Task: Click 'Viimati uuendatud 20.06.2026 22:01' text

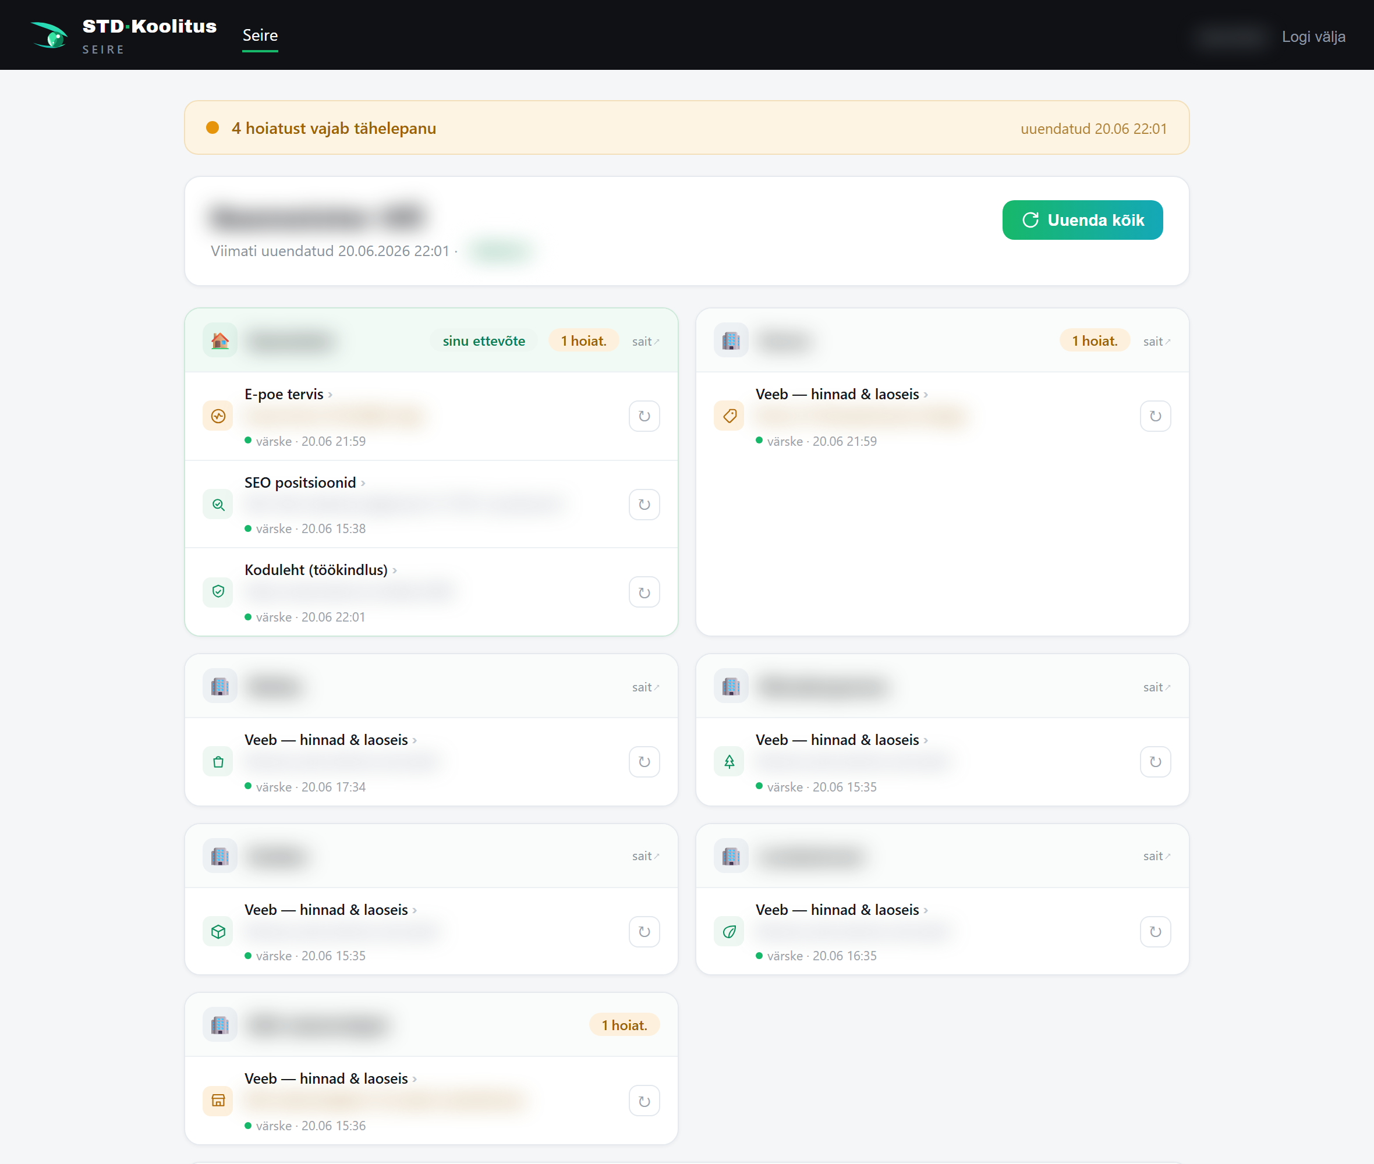Action: pyautogui.click(x=330, y=251)
